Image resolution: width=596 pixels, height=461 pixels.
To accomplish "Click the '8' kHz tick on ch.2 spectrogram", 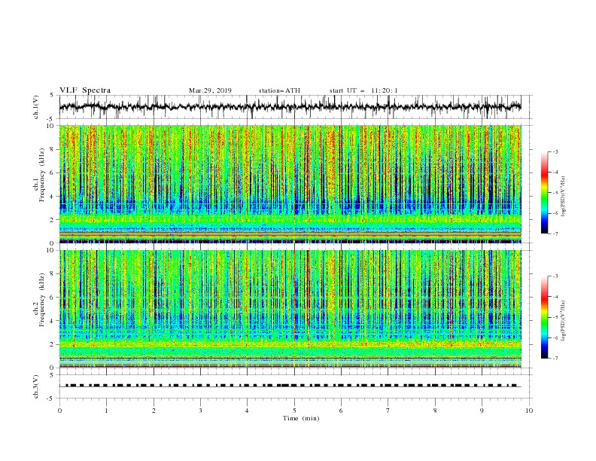I will [x=53, y=274].
